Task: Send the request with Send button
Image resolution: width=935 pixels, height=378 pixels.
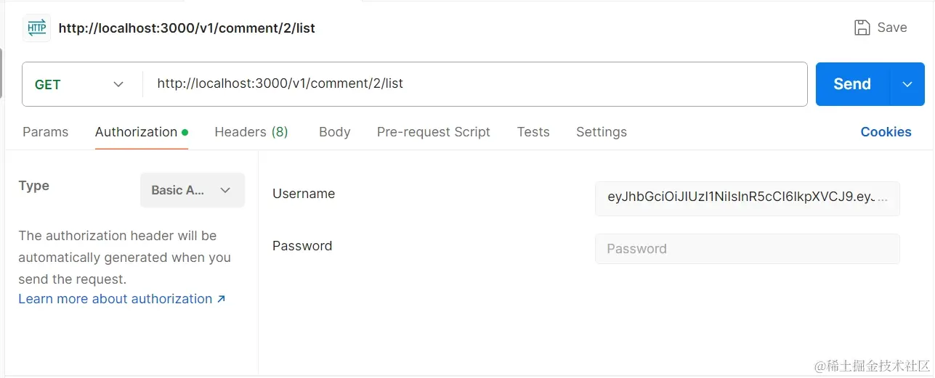Action: (x=852, y=84)
